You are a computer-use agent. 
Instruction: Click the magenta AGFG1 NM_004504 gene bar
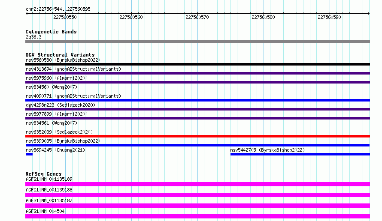(x=197, y=216)
